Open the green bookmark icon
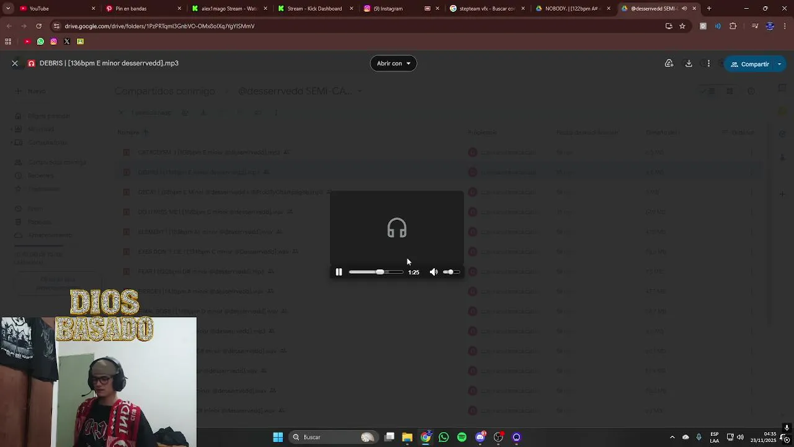The width and height of the screenshot is (794, 447). tap(80, 42)
